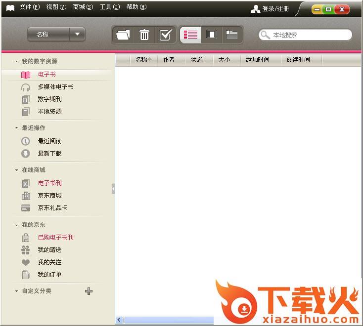
Task: Switch to list view mode
Action: point(190,35)
